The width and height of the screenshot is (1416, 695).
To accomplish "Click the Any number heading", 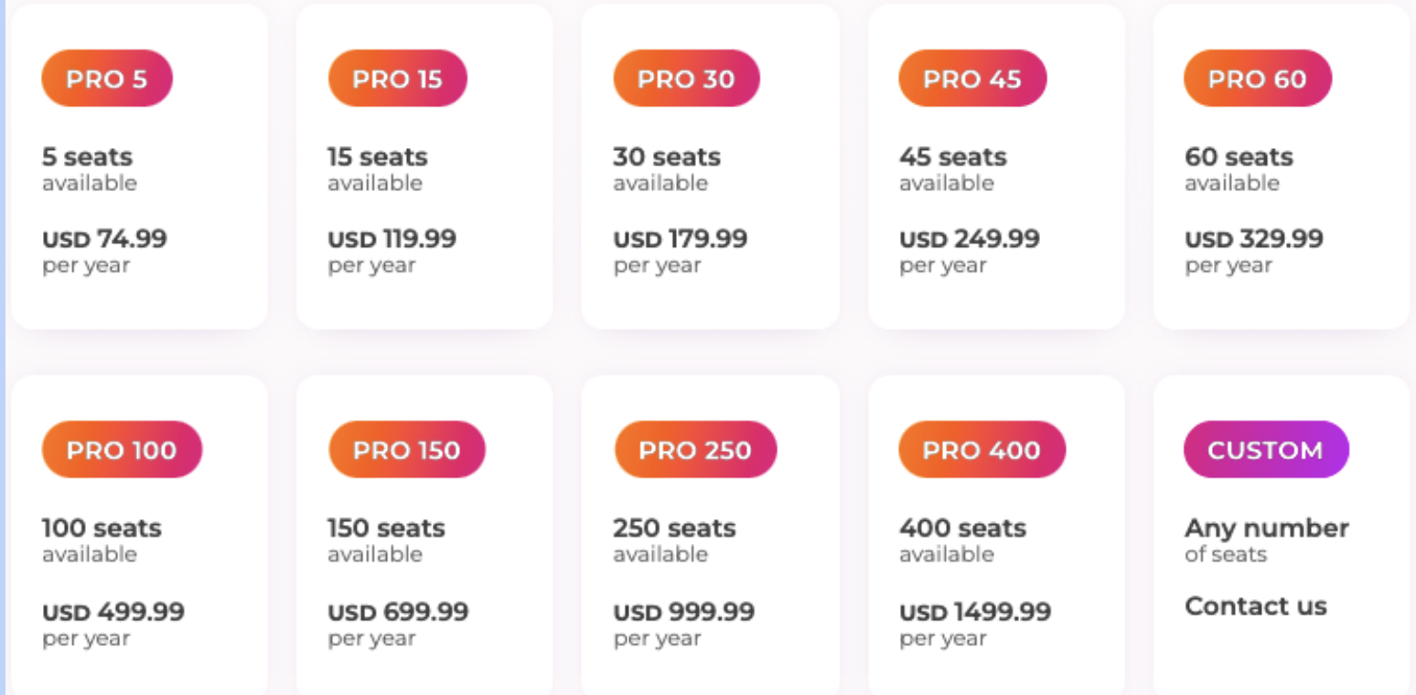I will tap(1266, 528).
